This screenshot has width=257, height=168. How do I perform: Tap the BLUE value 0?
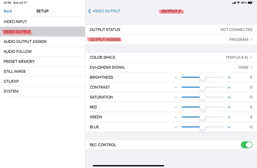pos(251,127)
